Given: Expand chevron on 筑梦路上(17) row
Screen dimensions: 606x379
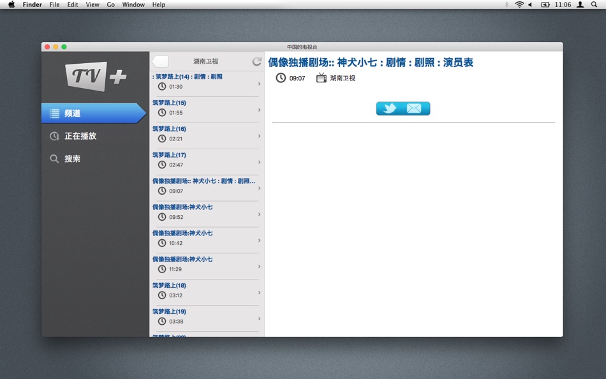Looking at the screenshot, I should coord(260,162).
